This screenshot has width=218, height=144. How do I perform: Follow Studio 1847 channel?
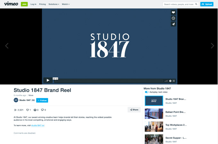point(42,100)
